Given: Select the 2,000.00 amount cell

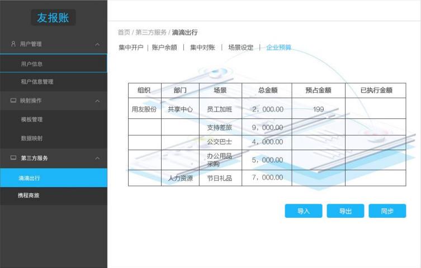Looking at the screenshot, I should tap(267, 108).
